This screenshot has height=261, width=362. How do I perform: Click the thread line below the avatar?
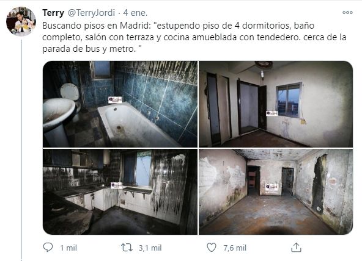[21, 149]
